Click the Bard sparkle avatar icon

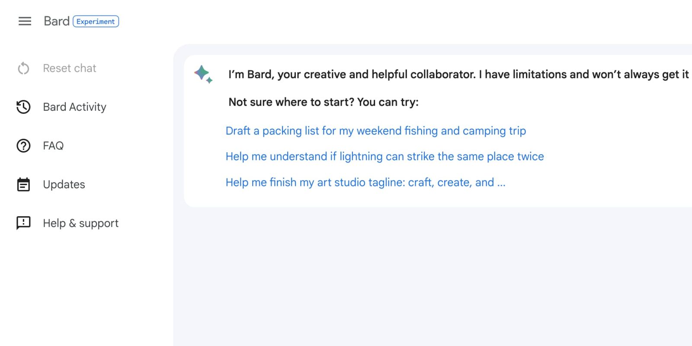click(x=203, y=74)
